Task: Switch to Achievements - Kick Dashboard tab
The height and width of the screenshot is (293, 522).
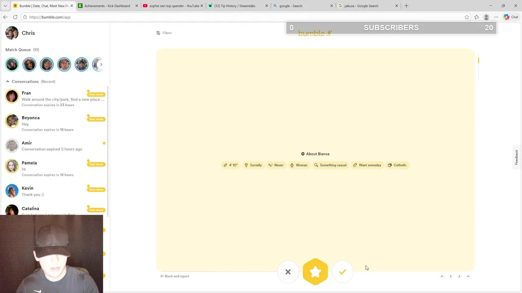Action: tap(107, 6)
